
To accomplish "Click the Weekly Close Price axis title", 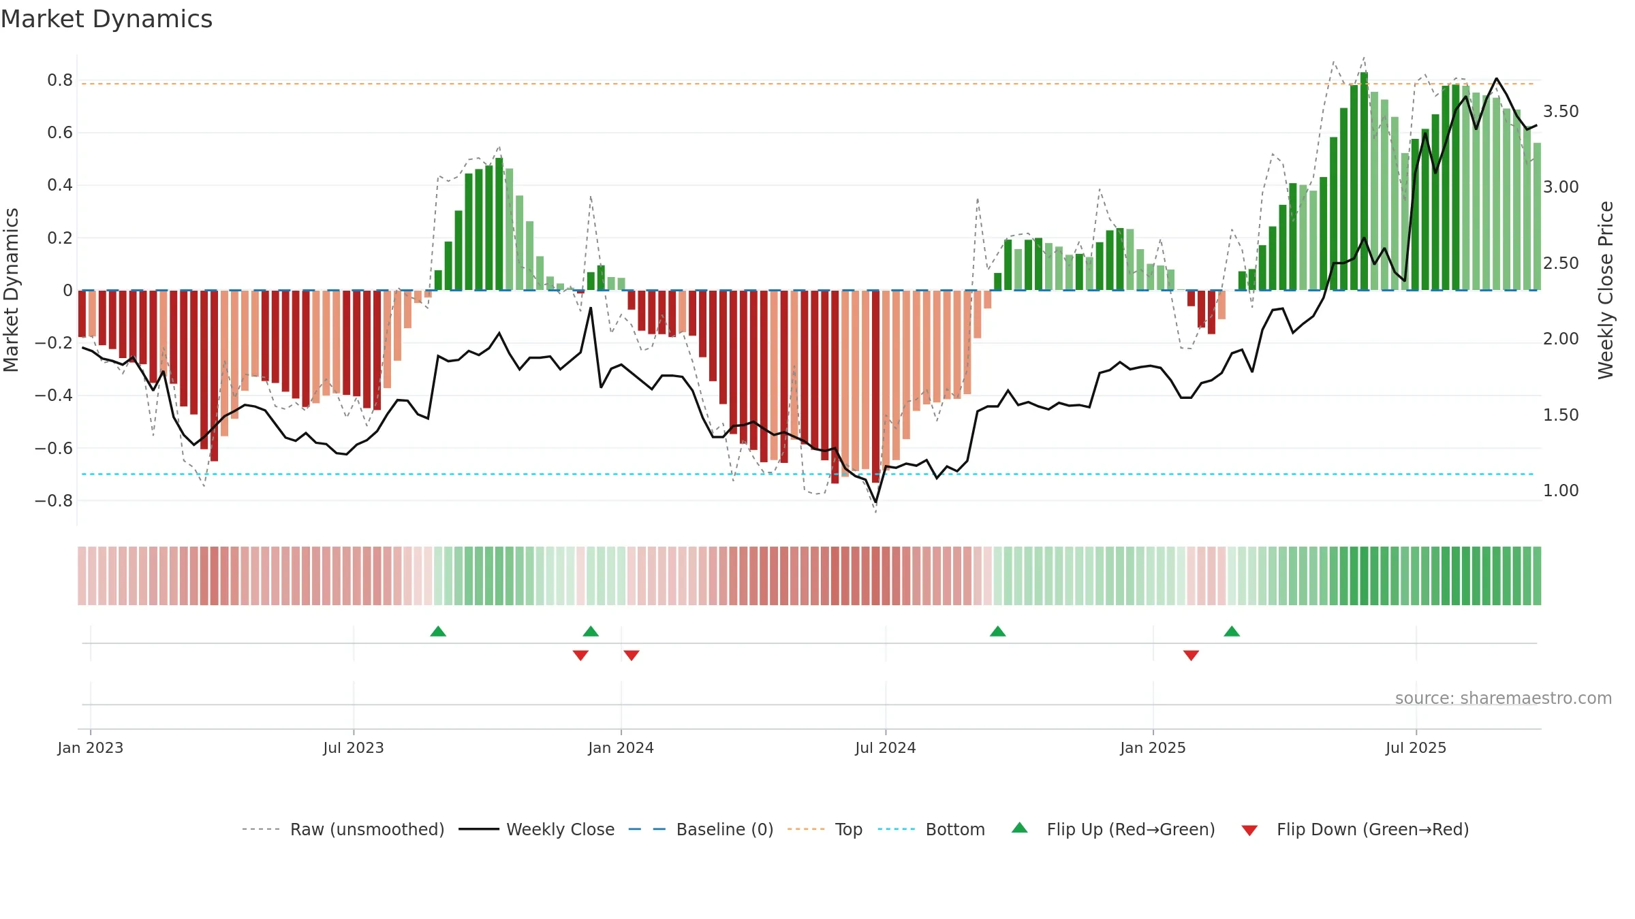I will click(1606, 290).
